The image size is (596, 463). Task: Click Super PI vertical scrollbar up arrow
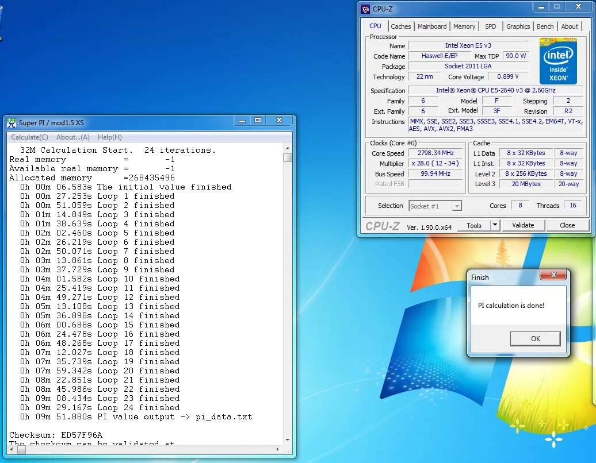click(x=288, y=148)
